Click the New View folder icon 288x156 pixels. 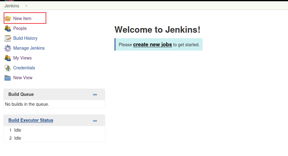[8, 78]
